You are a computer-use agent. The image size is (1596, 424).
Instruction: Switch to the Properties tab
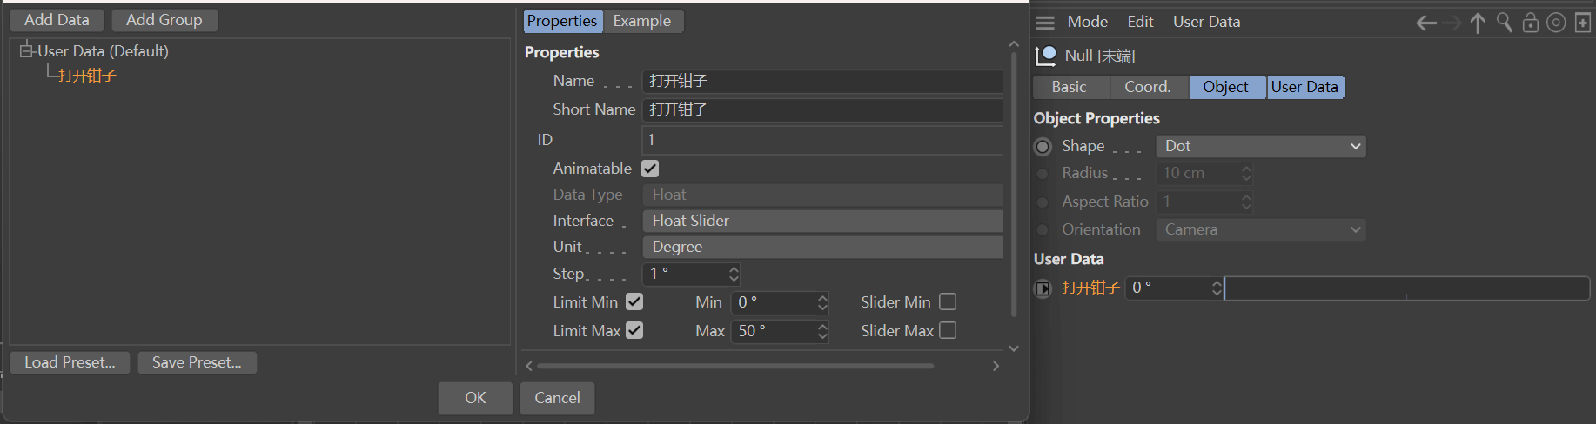click(562, 21)
